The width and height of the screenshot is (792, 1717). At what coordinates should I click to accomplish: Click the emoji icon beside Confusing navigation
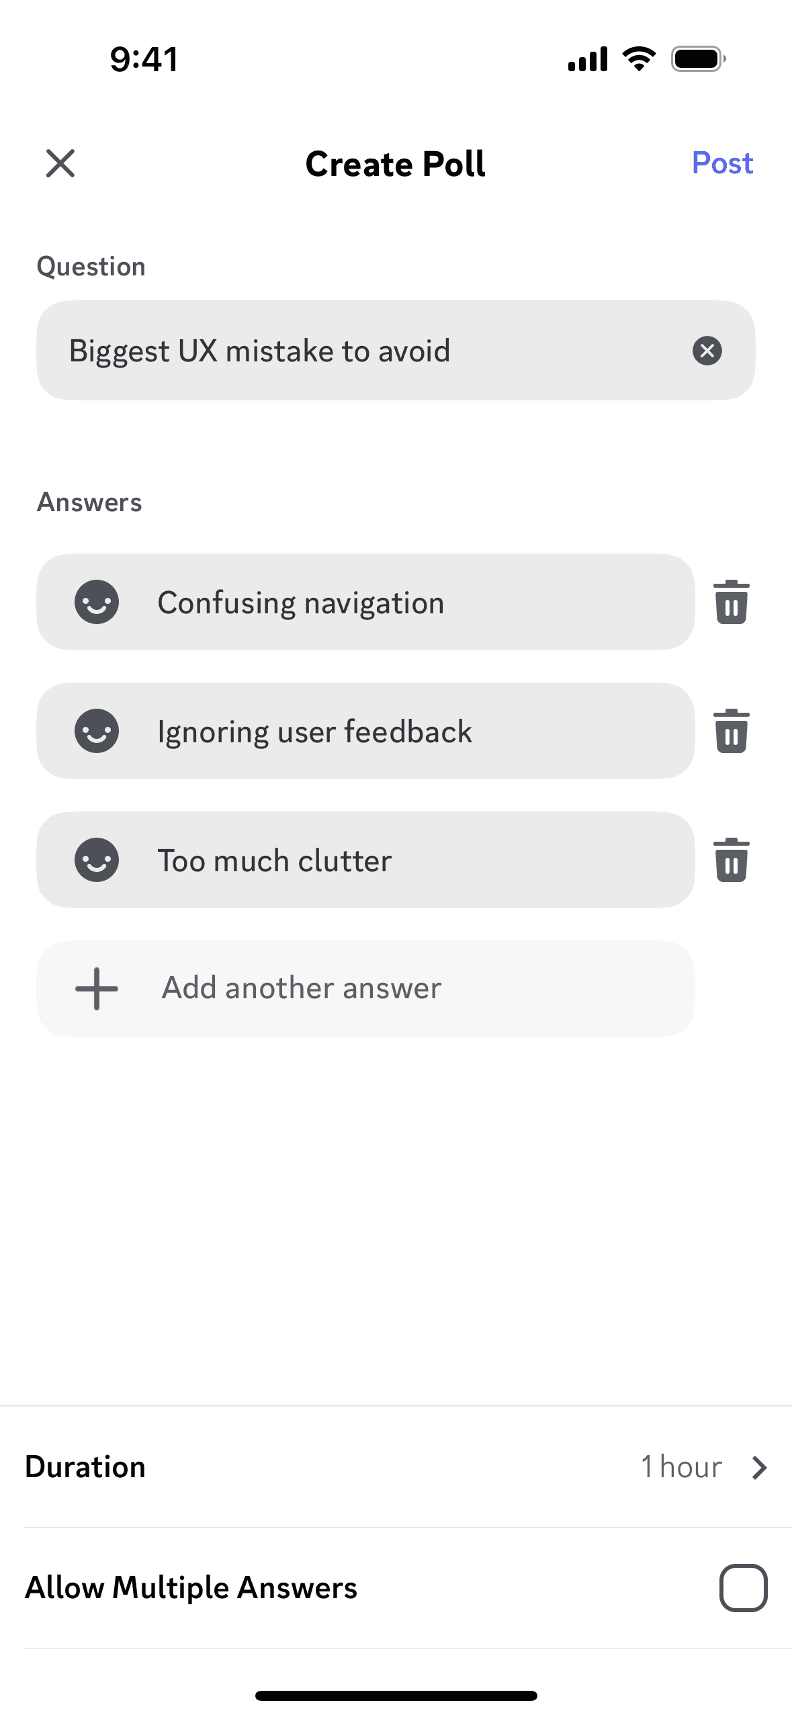[96, 602]
